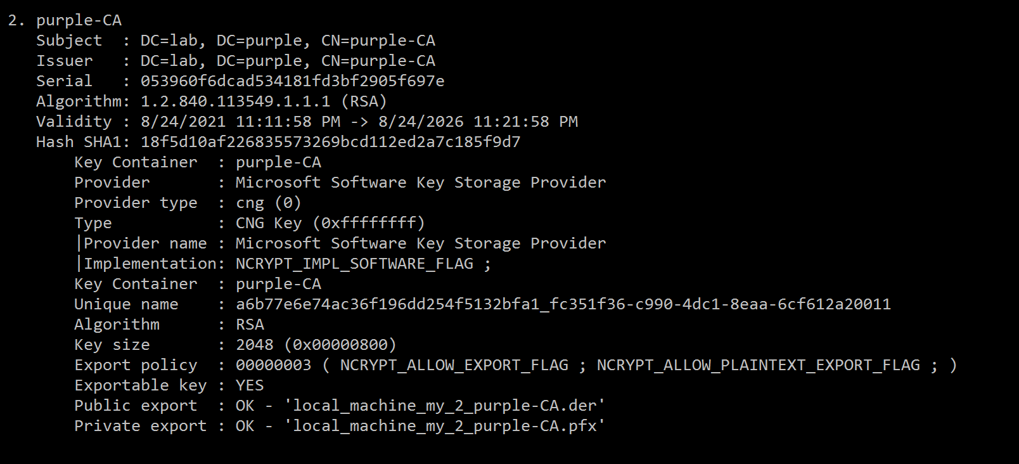
Task: Click the "2. purple-CA" heading line
Action: (65, 20)
